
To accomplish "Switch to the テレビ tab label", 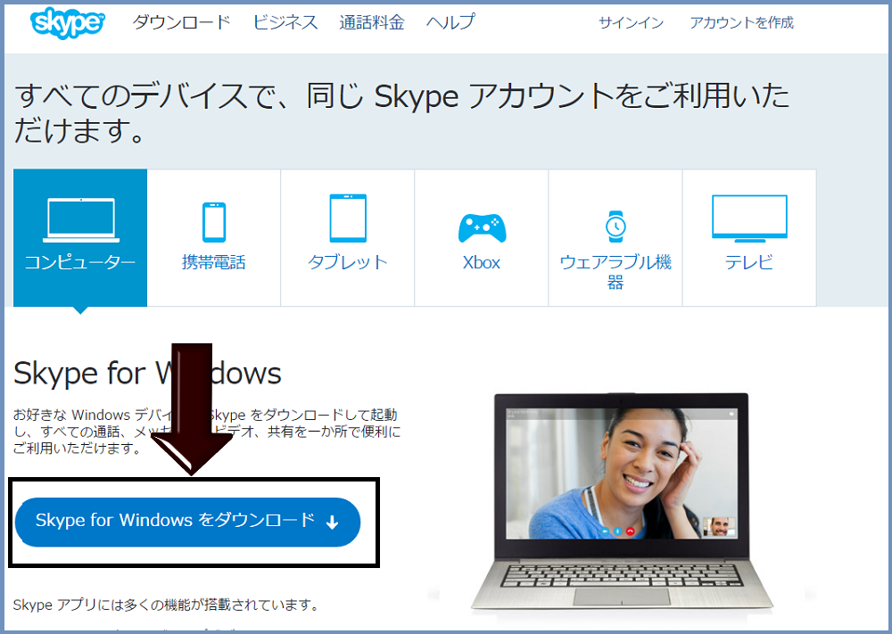I will point(749,262).
